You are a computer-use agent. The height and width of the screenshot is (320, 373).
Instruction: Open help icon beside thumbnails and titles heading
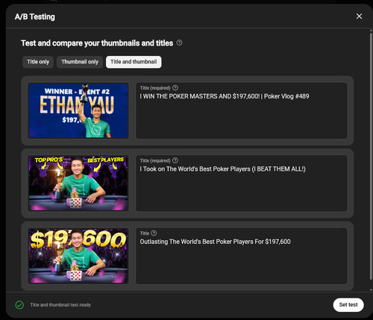(x=179, y=43)
